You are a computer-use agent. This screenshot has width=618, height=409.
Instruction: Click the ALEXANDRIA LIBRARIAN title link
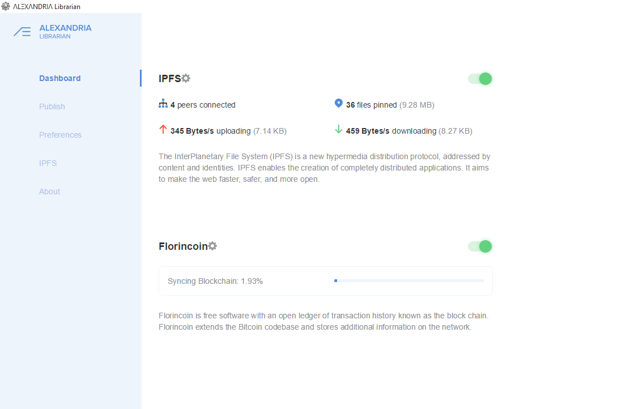(66, 32)
